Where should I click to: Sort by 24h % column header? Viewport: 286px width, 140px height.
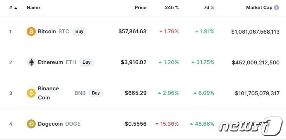172,8
